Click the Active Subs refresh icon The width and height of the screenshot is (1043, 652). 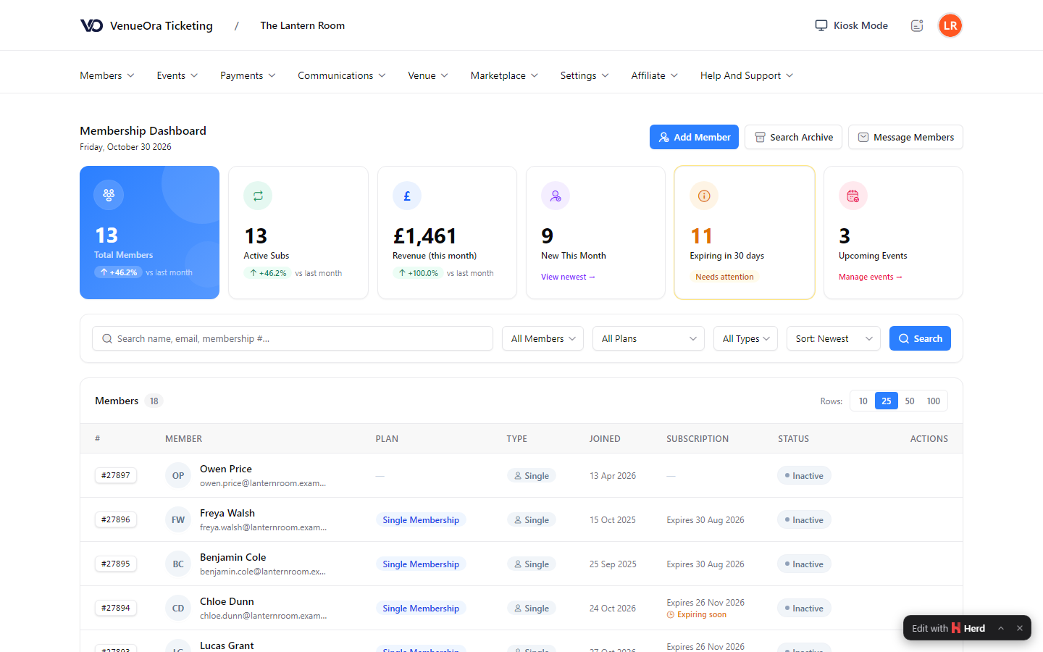tap(258, 196)
